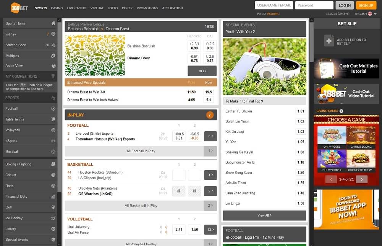Click the USERNAME / EMAIL input field
382x246 pixels.
tap(274, 5)
